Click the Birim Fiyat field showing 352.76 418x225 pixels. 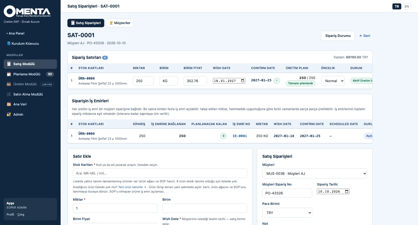195,81
